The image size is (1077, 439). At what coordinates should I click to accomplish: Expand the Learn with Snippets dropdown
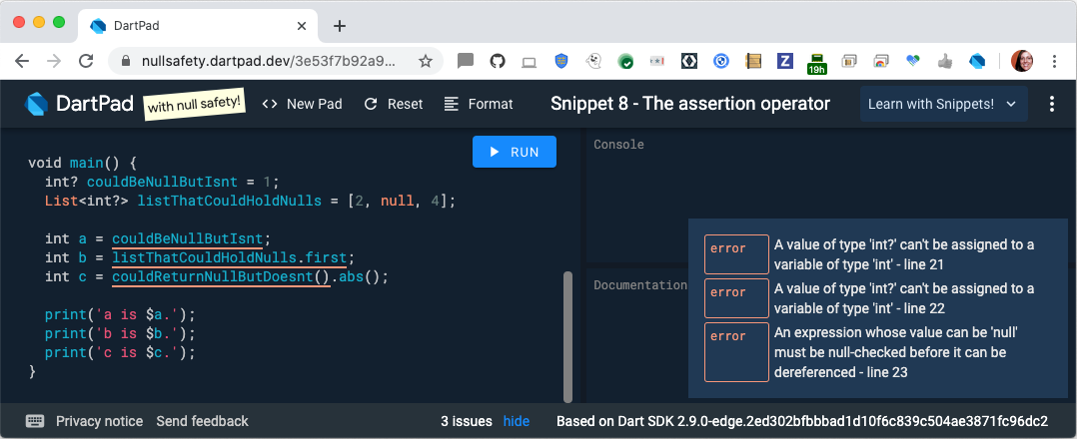coord(941,104)
